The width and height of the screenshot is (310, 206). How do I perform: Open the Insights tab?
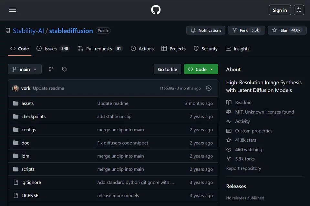237,49
